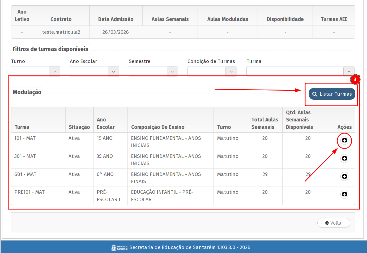Viewport: 367px width, 253px height.
Task: Click the Composição De Ensino column header
Action: click(x=158, y=127)
